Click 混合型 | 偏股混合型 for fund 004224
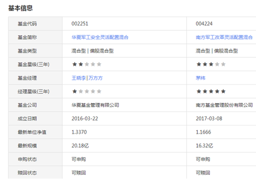The image size is (256, 179). click(217, 51)
